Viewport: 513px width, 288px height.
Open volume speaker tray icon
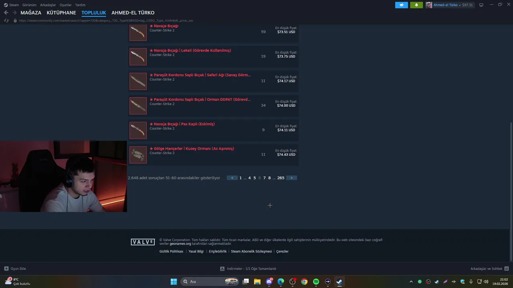486,282
